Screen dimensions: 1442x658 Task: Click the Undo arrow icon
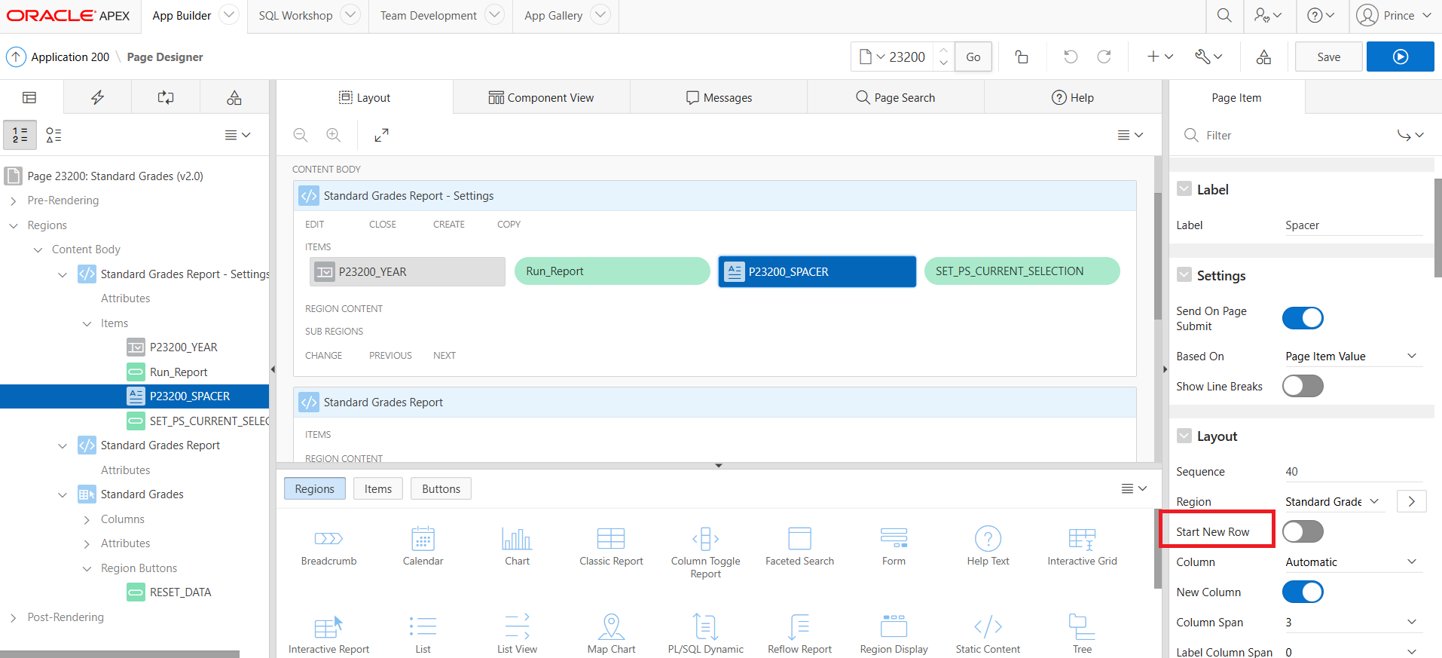pos(1070,57)
